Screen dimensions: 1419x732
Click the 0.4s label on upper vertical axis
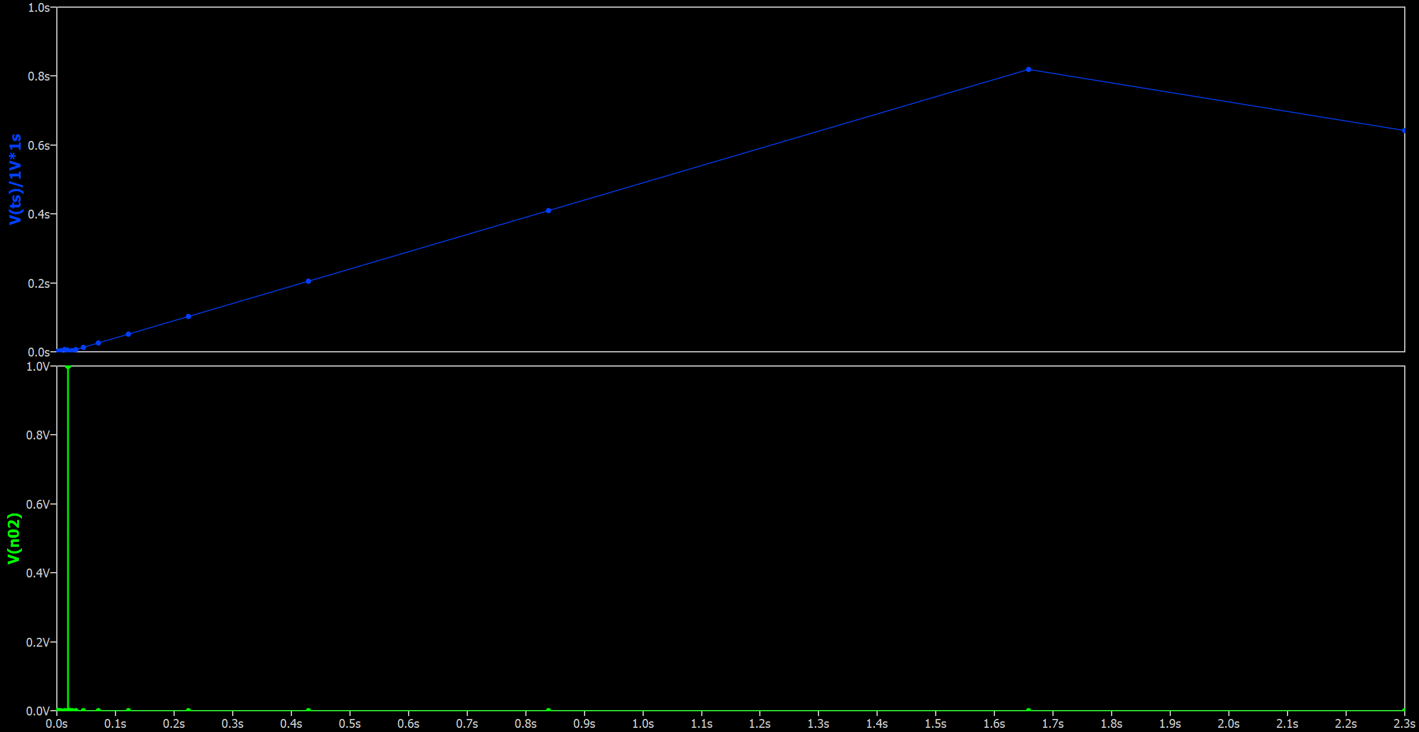[38, 214]
